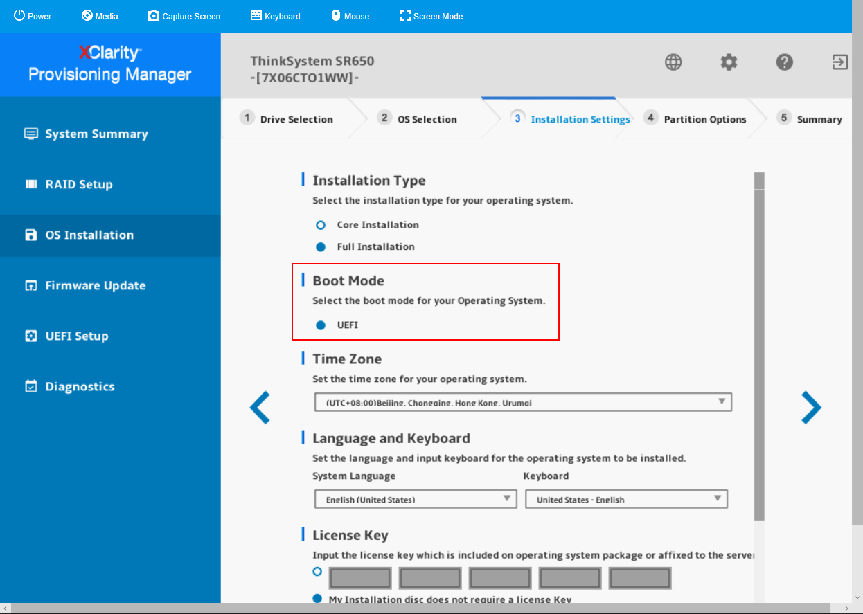
Task: Select 'does not require a license Key' option
Action: tap(317, 599)
